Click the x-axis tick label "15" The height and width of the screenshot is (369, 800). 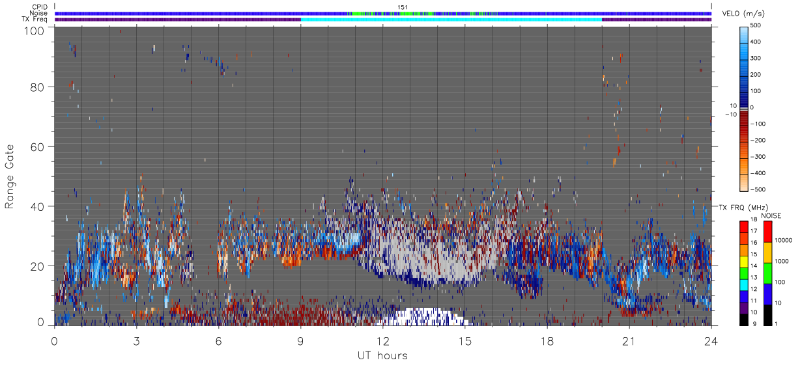(464, 341)
